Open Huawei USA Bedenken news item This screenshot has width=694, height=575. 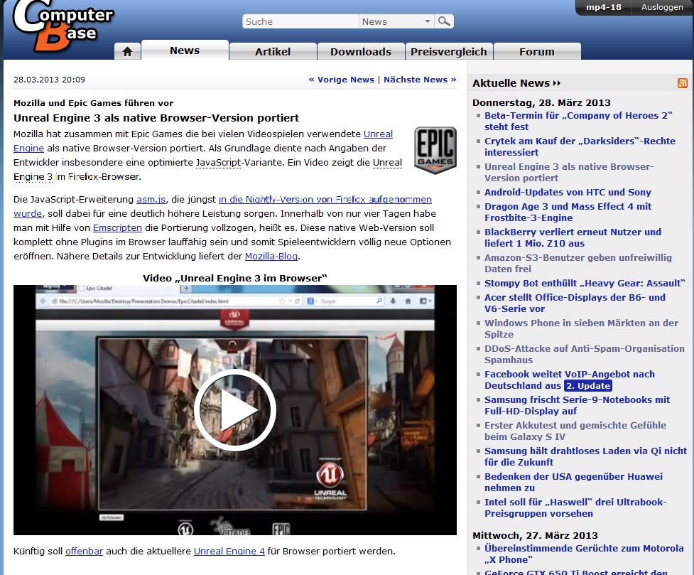tap(574, 483)
